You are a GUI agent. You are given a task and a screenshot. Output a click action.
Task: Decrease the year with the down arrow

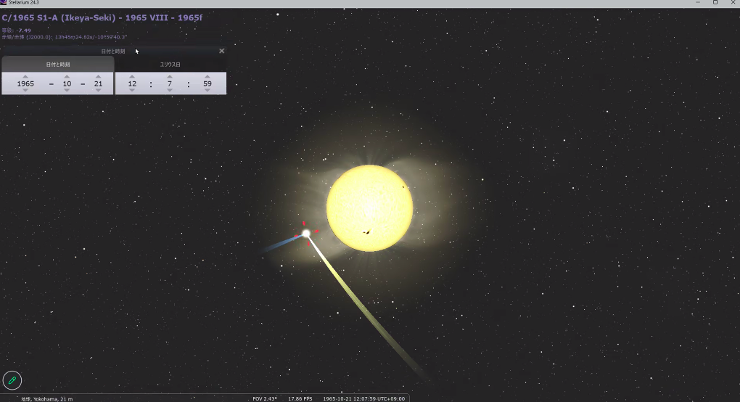tap(25, 91)
